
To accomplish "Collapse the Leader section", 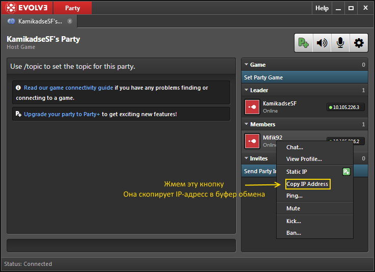I will coord(247,90).
